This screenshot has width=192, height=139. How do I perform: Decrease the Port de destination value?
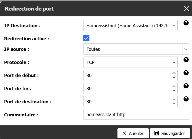174,104
